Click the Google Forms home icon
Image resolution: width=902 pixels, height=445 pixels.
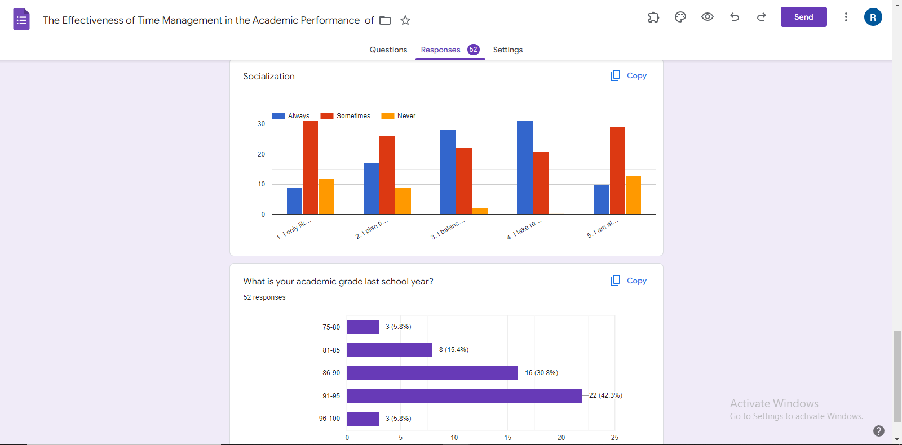[x=21, y=20]
